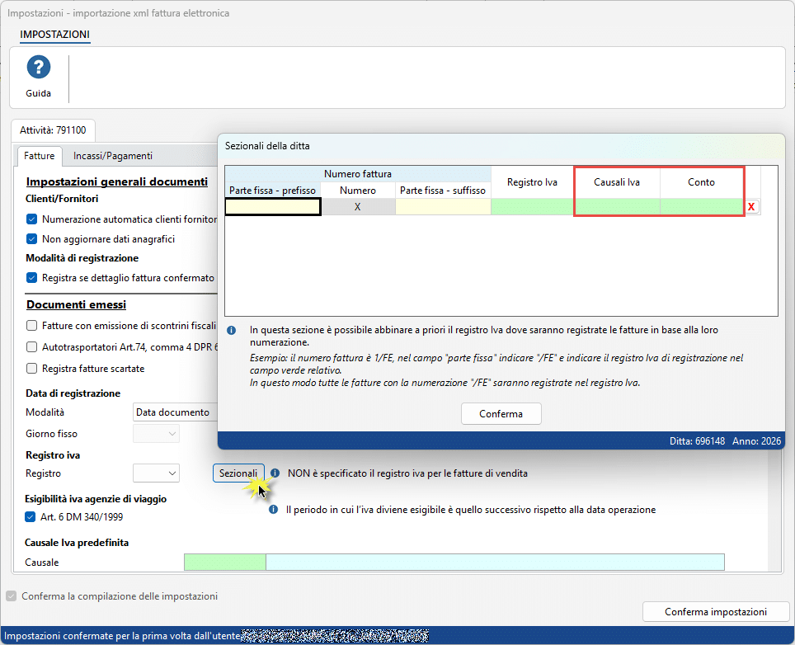
Task: Switch to the Incassi/Pagamenti tab
Action: point(112,156)
